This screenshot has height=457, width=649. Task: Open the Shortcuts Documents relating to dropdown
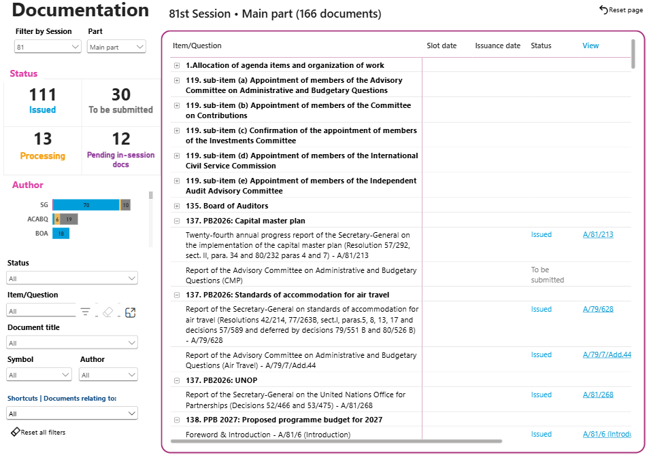[x=72, y=413]
